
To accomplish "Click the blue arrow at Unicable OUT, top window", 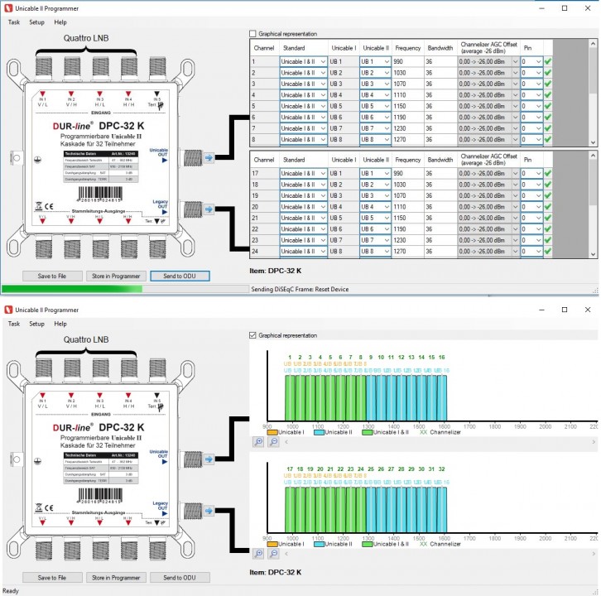I will tap(209, 156).
